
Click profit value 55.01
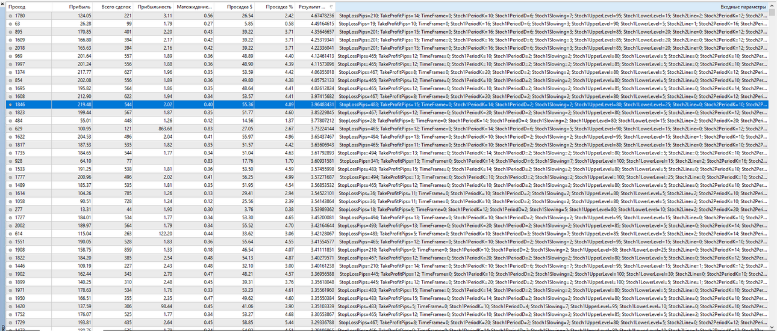pyautogui.click(x=84, y=121)
